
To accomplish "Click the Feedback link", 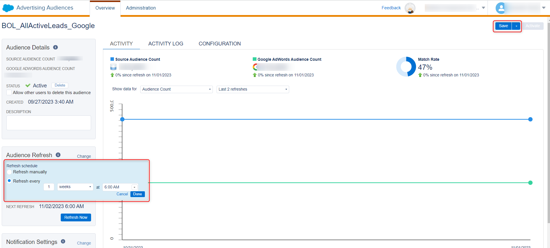I will click(x=391, y=8).
